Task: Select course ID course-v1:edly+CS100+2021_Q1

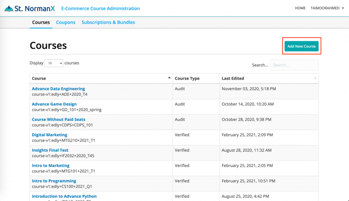Action: (x=62, y=186)
